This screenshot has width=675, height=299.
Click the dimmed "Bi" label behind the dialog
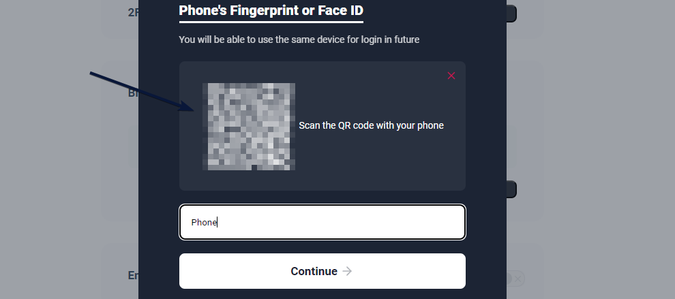click(133, 93)
